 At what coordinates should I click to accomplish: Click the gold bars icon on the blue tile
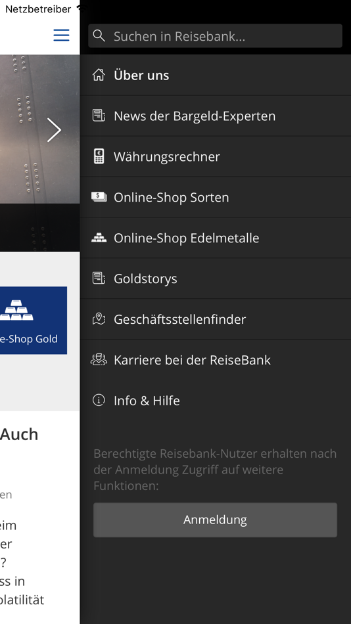[x=16, y=311]
